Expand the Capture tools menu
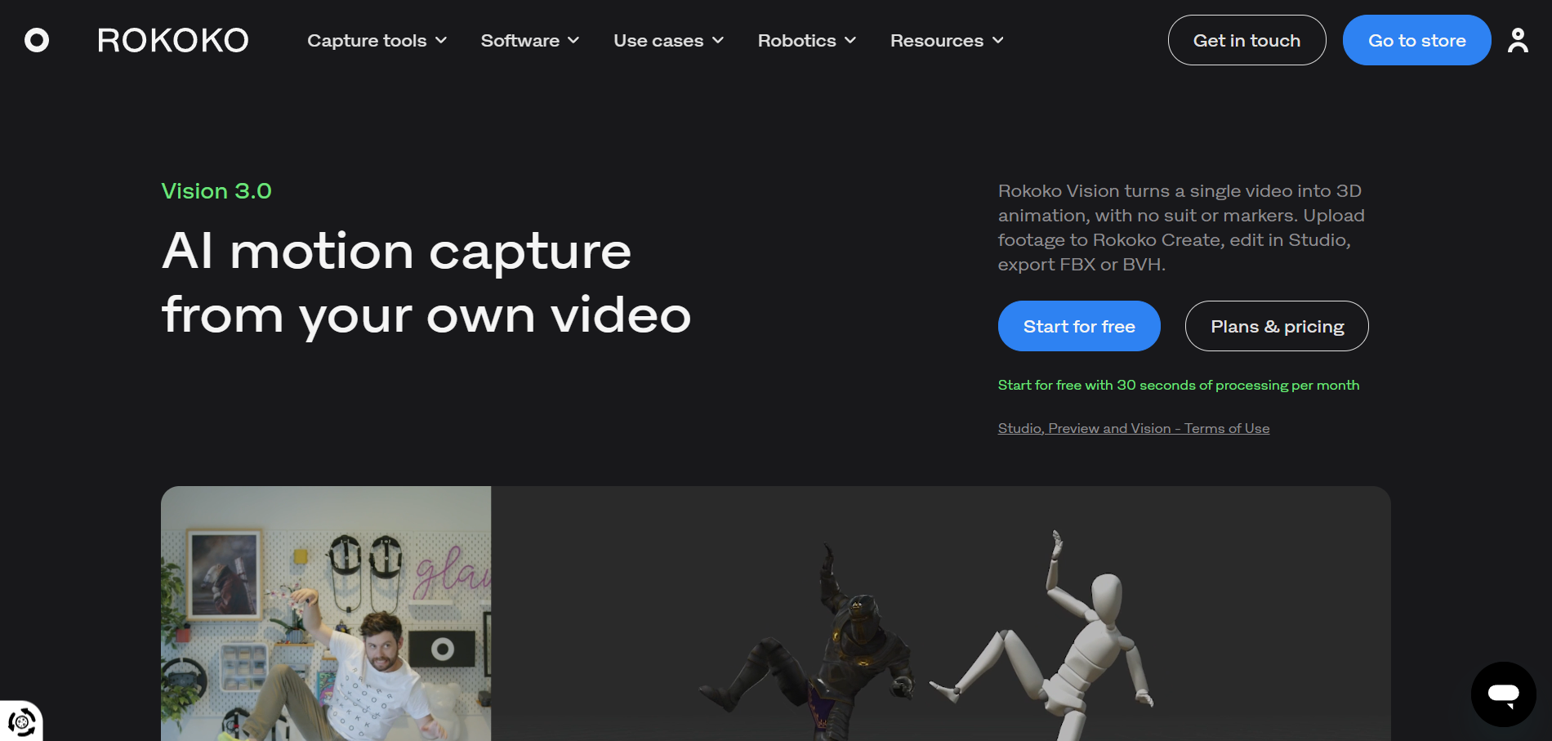 click(377, 40)
